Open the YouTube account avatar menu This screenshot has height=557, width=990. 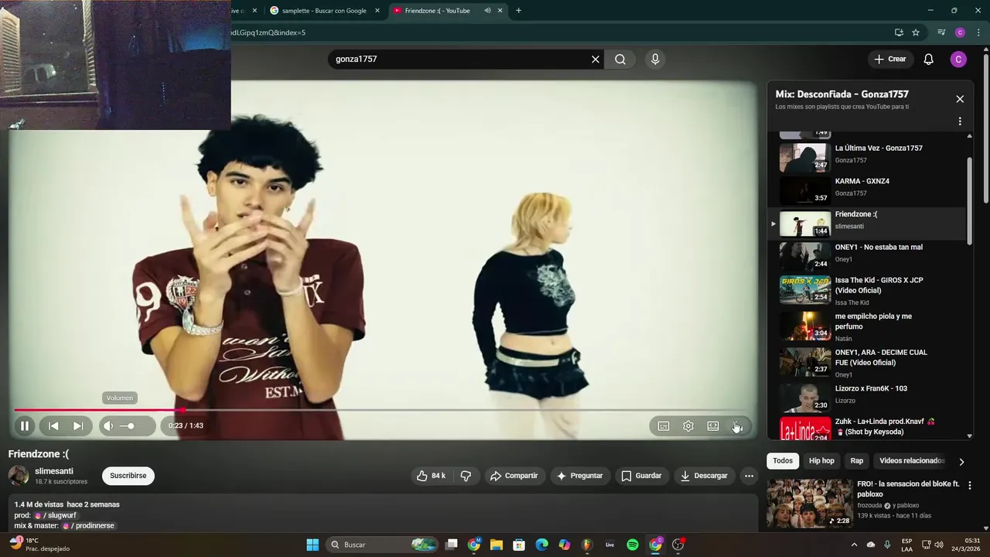click(958, 59)
